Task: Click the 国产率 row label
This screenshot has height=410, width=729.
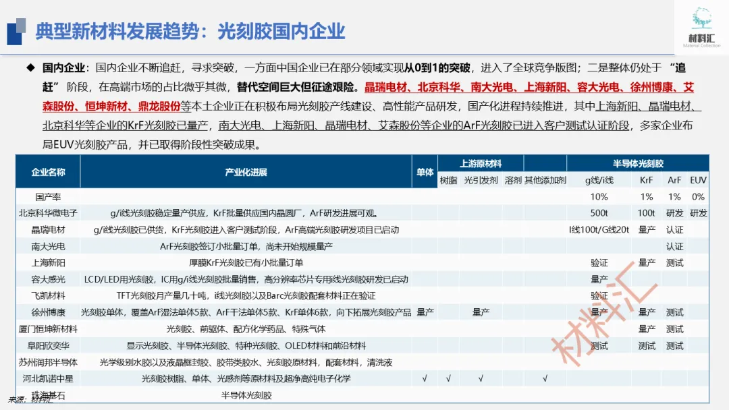Action: pos(48,197)
